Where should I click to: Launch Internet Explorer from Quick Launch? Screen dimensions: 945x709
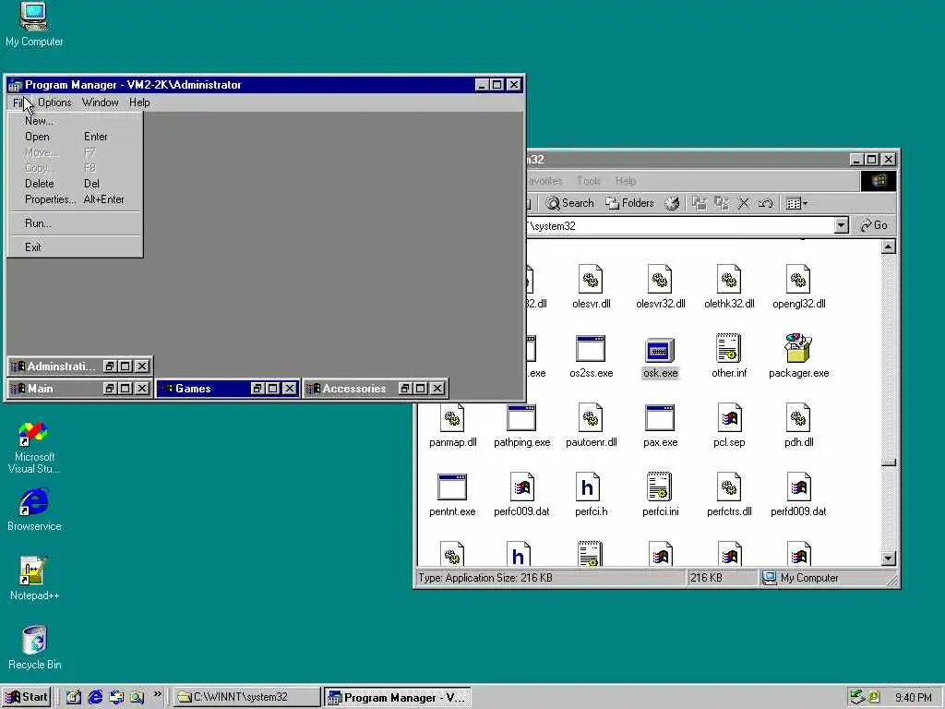click(x=95, y=697)
